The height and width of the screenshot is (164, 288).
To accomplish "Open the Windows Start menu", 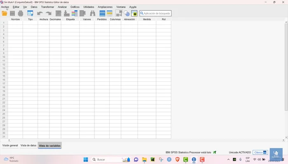I will (86, 159).
